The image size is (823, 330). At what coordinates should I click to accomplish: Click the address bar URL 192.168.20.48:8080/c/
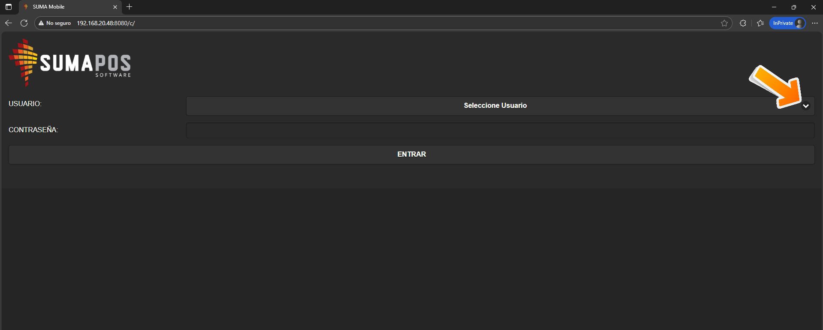pyautogui.click(x=106, y=23)
